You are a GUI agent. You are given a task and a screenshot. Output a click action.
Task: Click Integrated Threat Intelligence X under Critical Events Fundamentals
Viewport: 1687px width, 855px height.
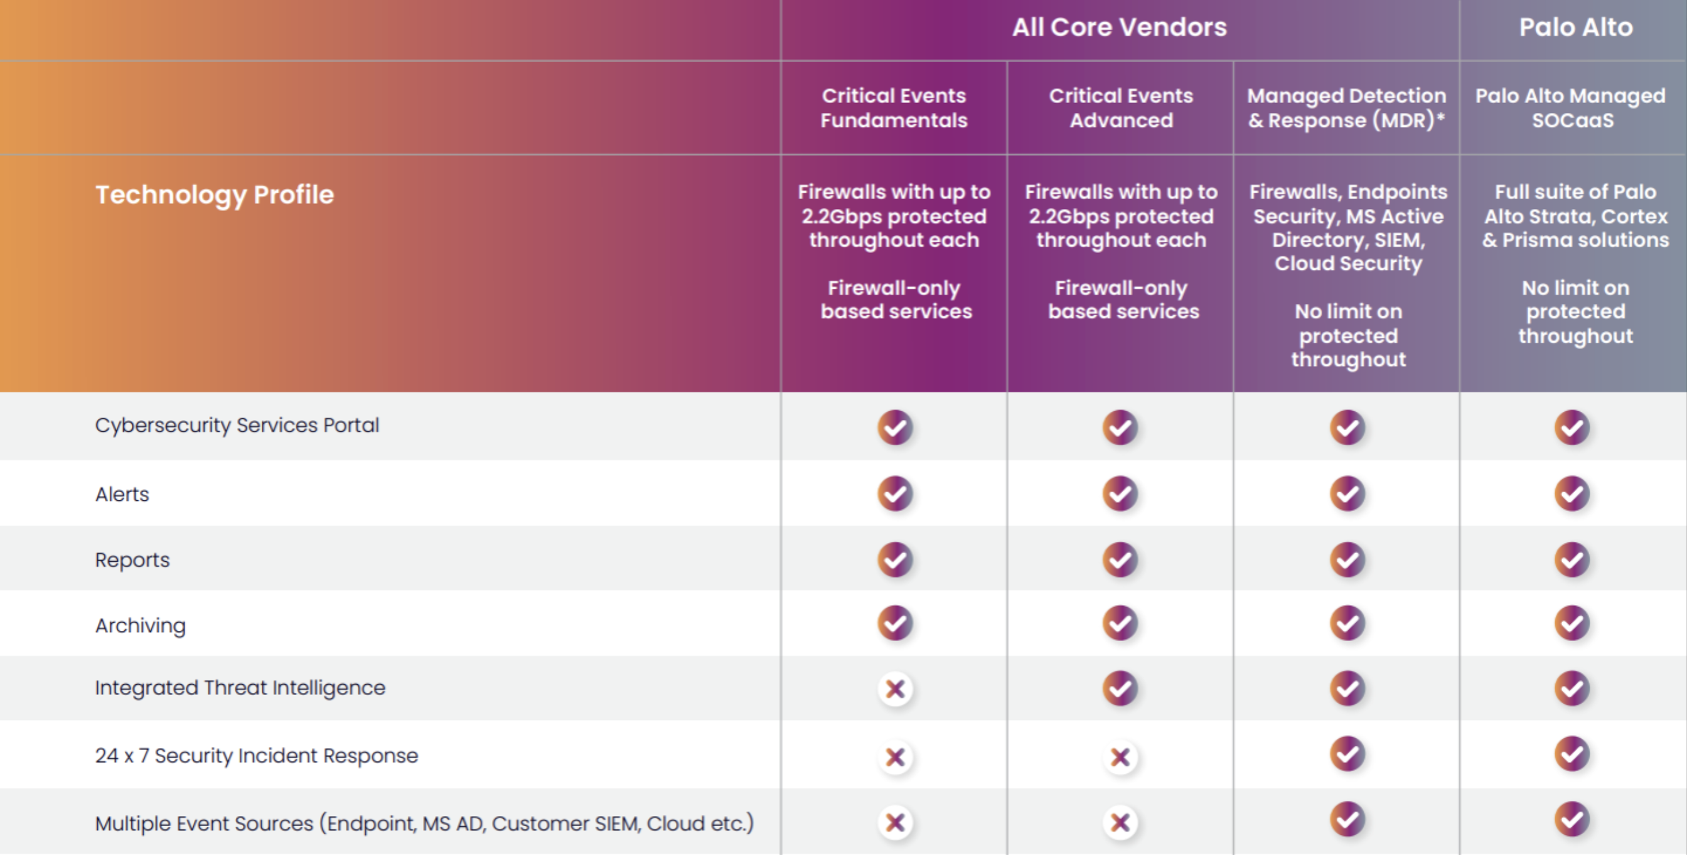tap(894, 689)
